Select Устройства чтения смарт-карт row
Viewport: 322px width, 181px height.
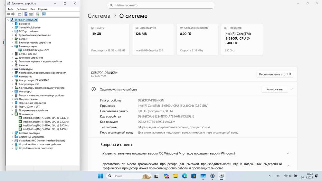click(x=36, y=148)
